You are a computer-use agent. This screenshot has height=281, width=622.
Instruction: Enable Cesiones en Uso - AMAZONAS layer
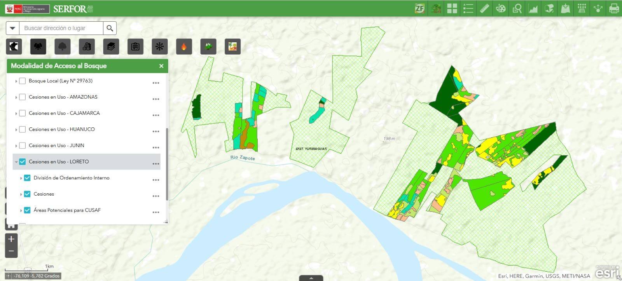click(23, 97)
